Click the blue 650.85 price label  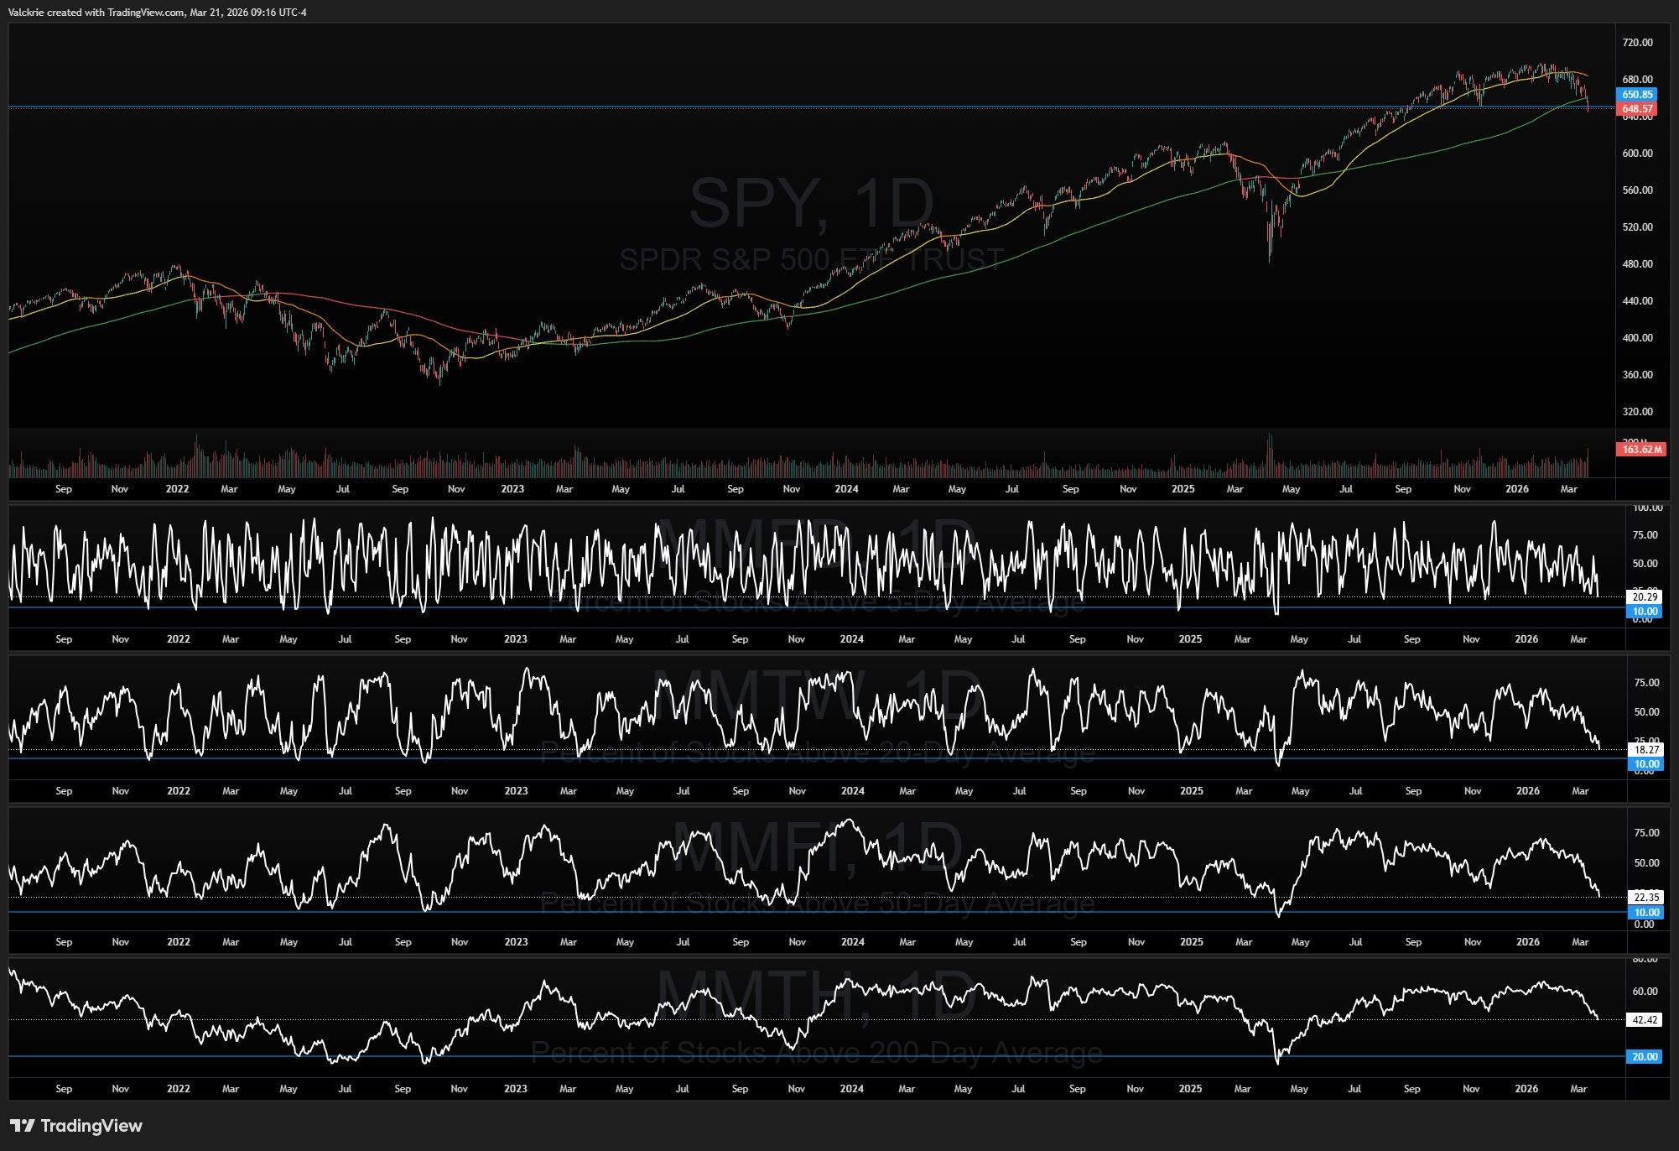coord(1636,95)
